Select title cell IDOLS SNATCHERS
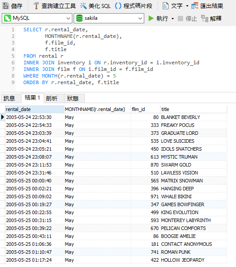The image size is (236, 267). point(194,149)
